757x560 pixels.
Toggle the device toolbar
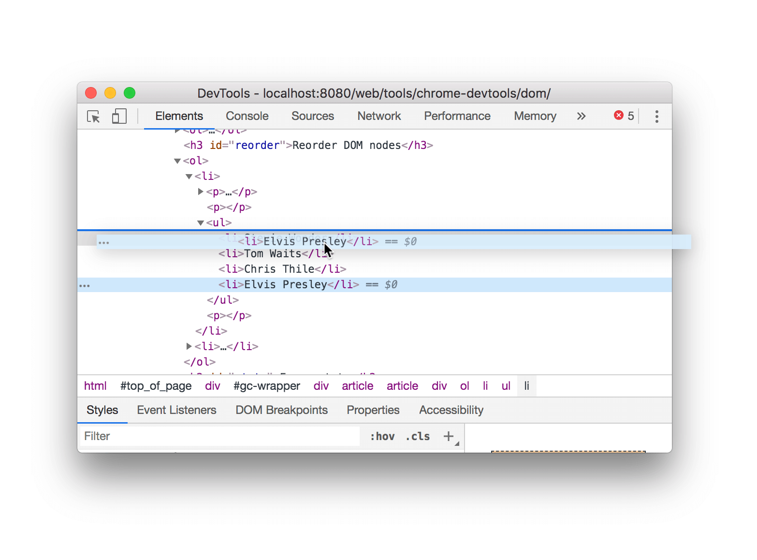coord(118,116)
